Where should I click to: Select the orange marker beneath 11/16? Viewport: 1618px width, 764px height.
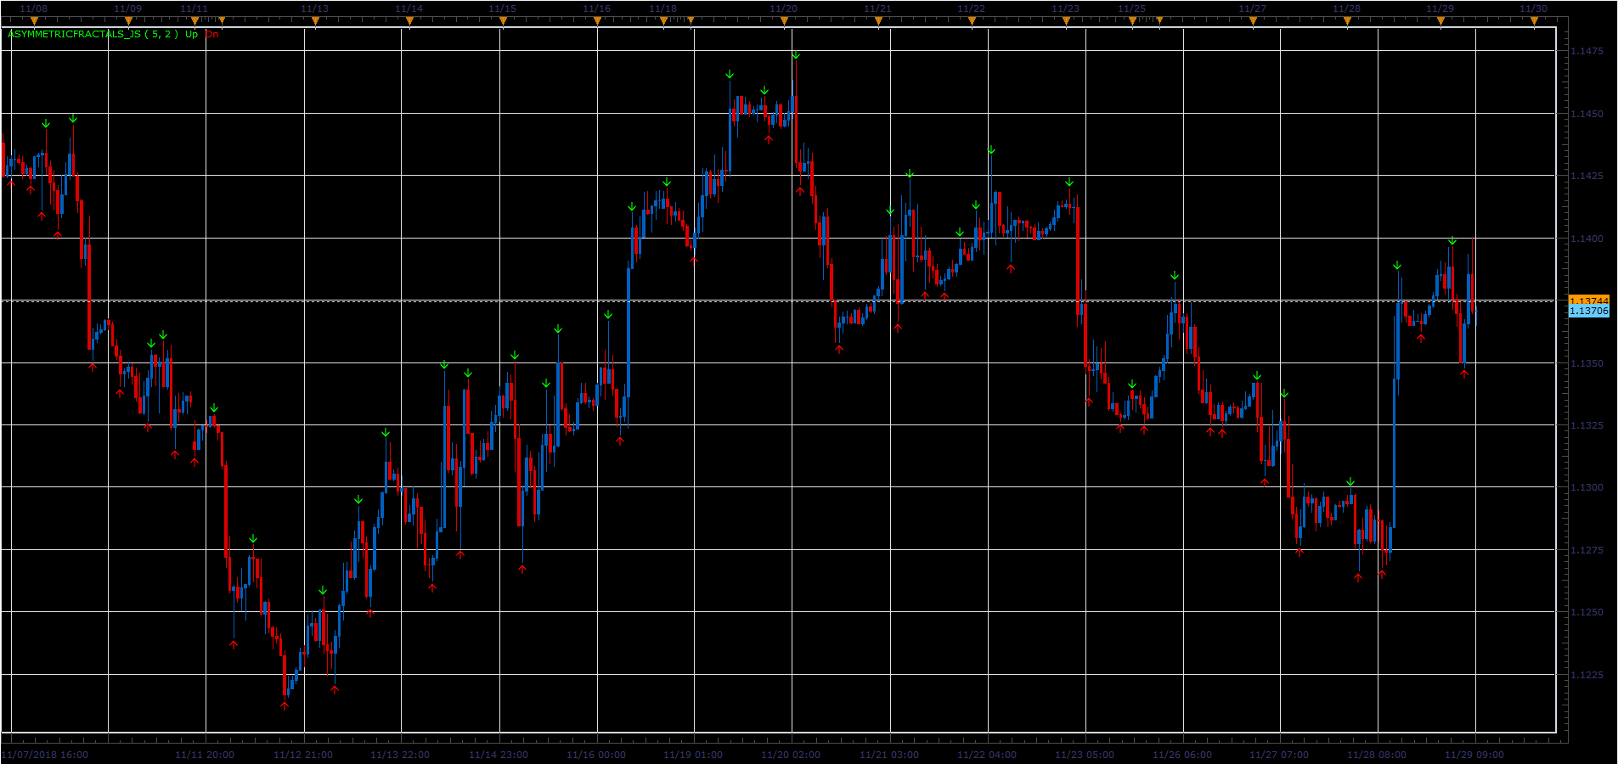click(597, 20)
